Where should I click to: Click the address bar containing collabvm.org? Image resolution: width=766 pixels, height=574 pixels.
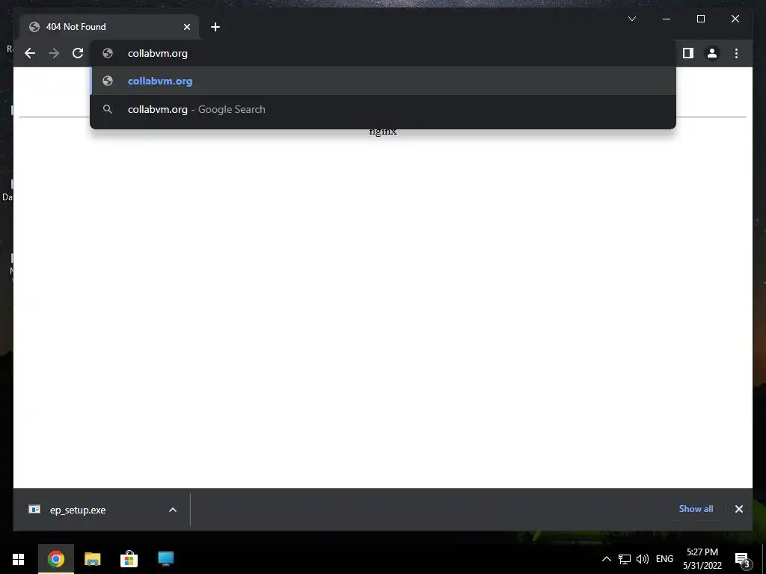pos(383,53)
